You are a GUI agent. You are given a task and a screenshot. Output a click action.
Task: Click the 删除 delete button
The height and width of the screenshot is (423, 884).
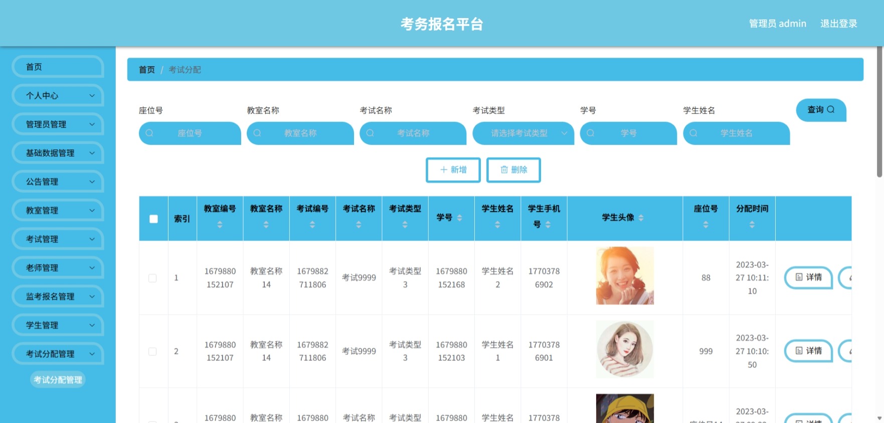(x=513, y=170)
